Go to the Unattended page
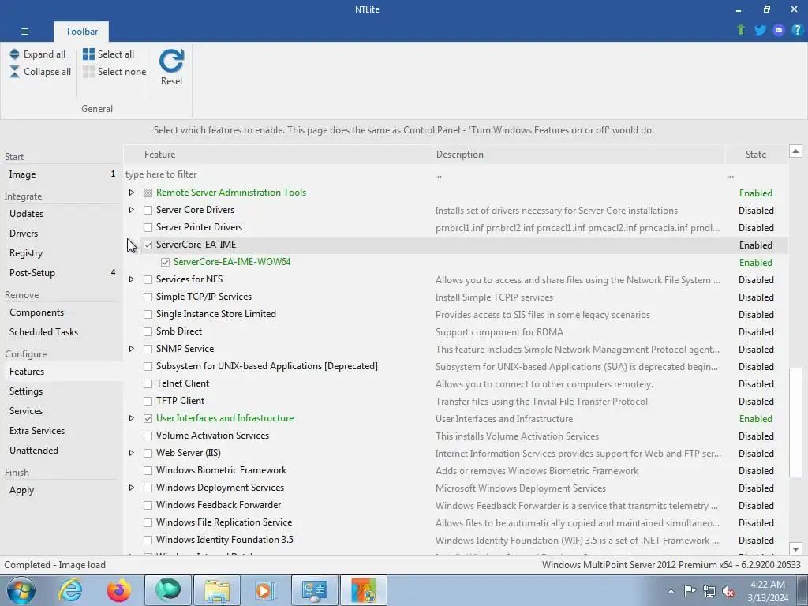Viewport: 808px width, 606px height. [62, 451]
